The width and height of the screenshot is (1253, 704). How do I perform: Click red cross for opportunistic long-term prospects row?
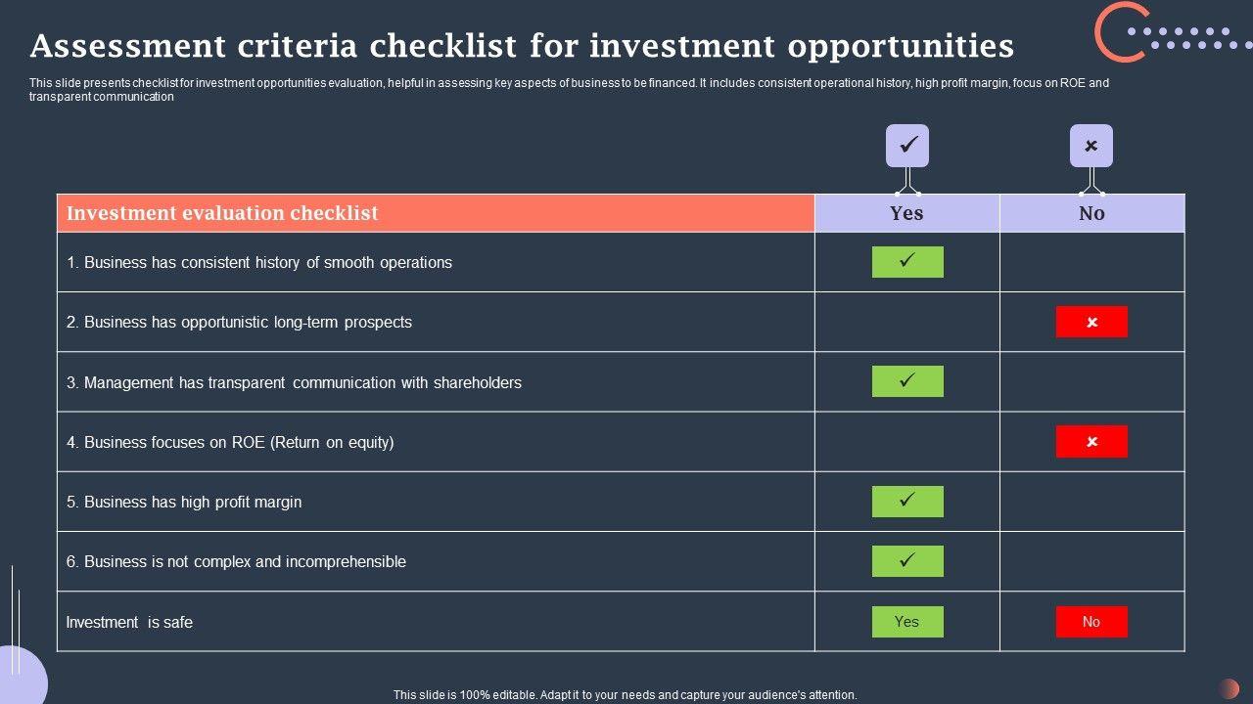[x=1091, y=322]
